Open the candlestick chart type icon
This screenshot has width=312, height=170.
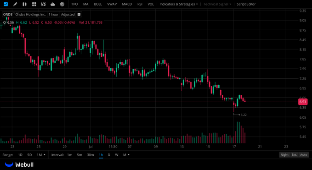[x=24, y=4]
